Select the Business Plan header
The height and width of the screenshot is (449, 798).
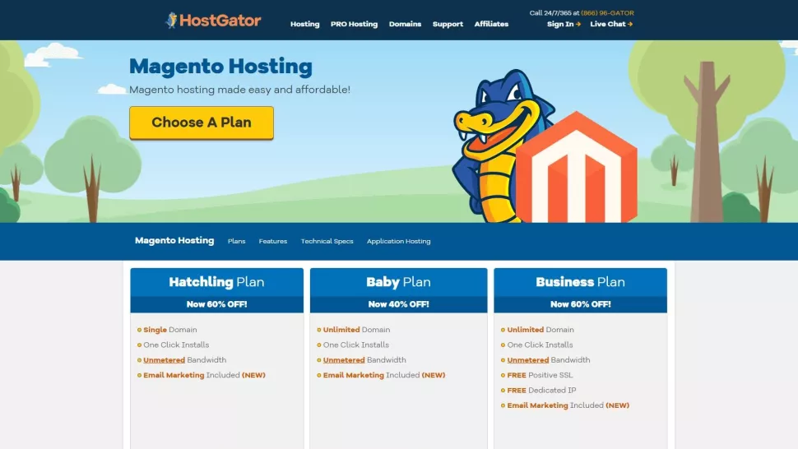click(580, 282)
